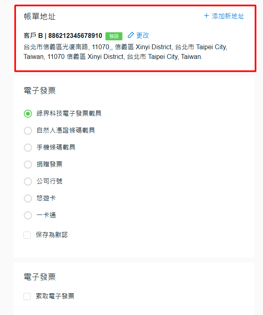Choose 悠遊卡 radio option
The width and height of the screenshot is (263, 315).
click(28, 198)
